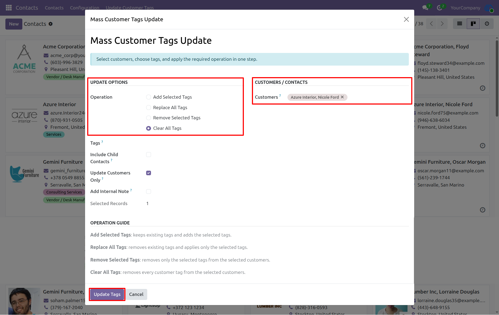Switch to list view

pyautogui.click(x=460, y=24)
